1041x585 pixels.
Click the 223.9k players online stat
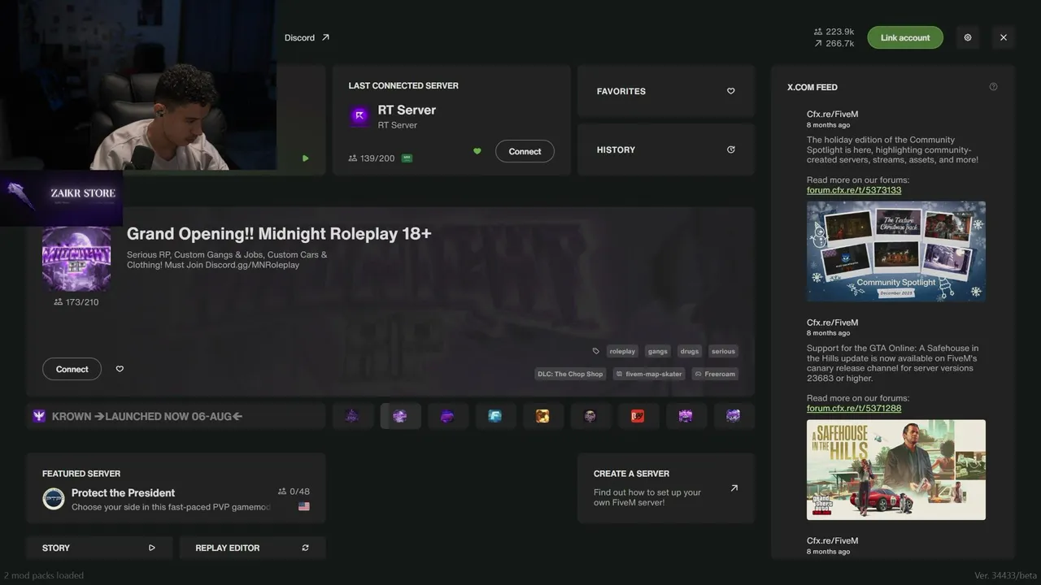(x=834, y=32)
